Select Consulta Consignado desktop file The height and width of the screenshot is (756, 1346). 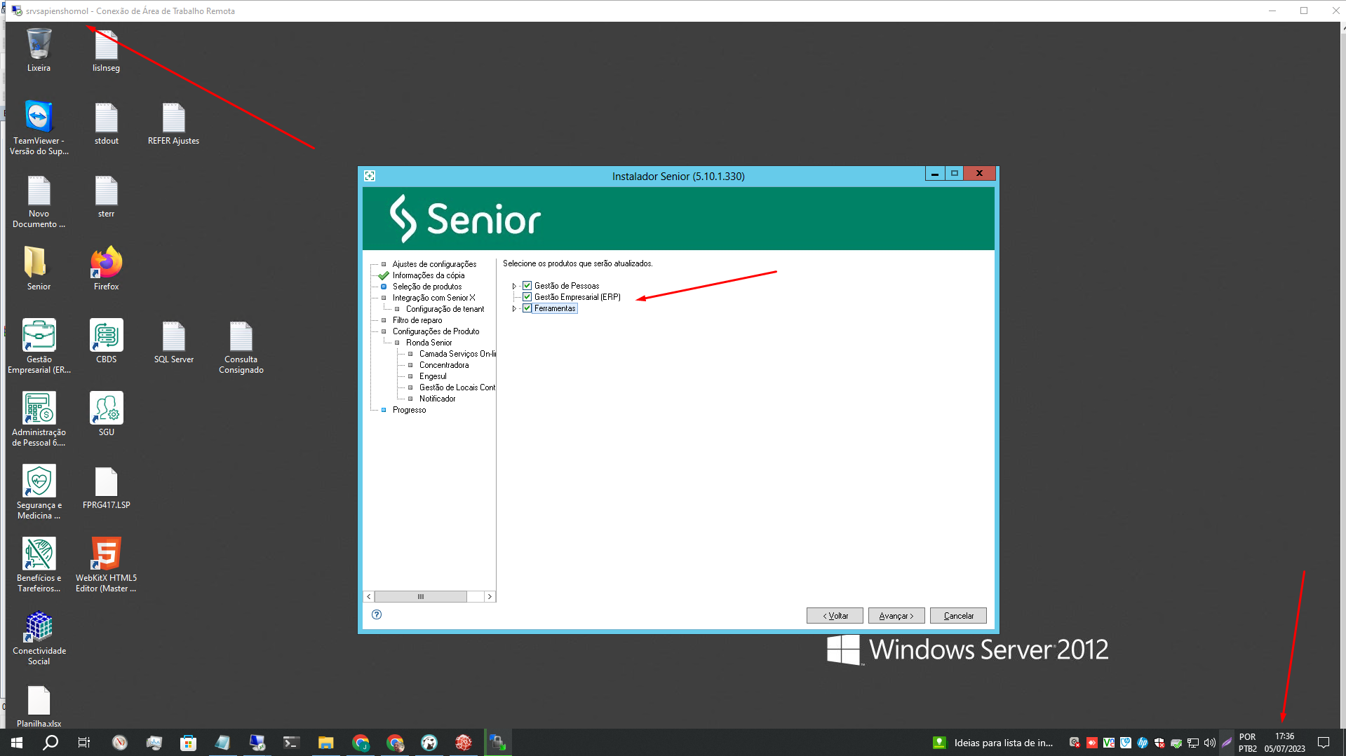pos(241,348)
